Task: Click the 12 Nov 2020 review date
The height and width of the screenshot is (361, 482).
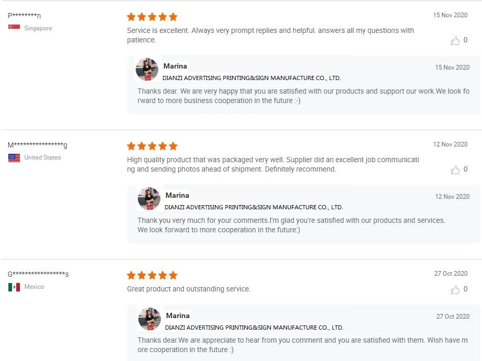Action: coord(450,144)
